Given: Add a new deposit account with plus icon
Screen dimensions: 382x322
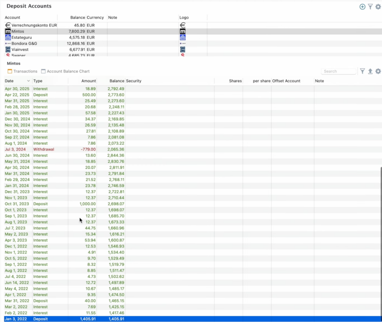Looking at the screenshot, I should click(x=362, y=7).
